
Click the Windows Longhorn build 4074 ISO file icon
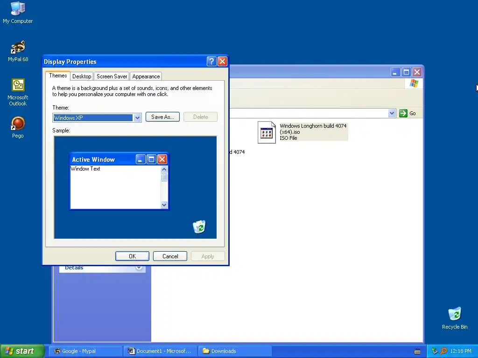267,132
